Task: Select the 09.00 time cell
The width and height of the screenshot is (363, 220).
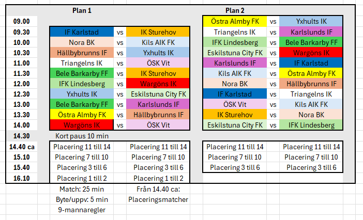Action: coord(22,21)
